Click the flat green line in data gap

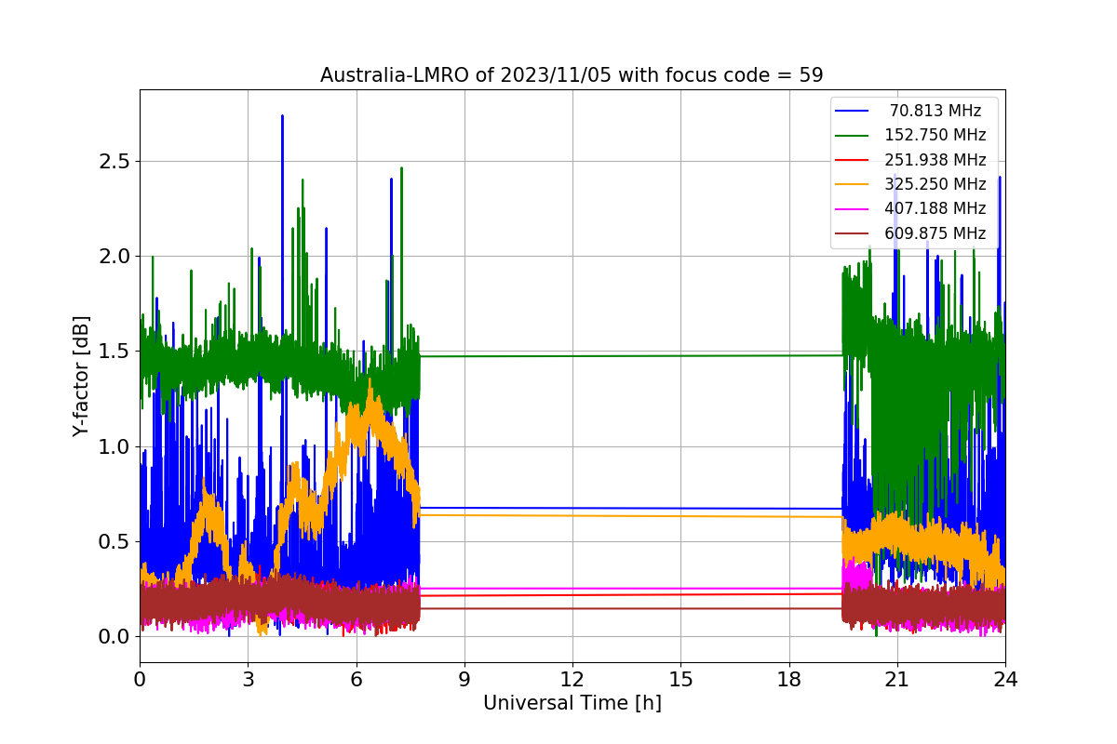point(631,355)
